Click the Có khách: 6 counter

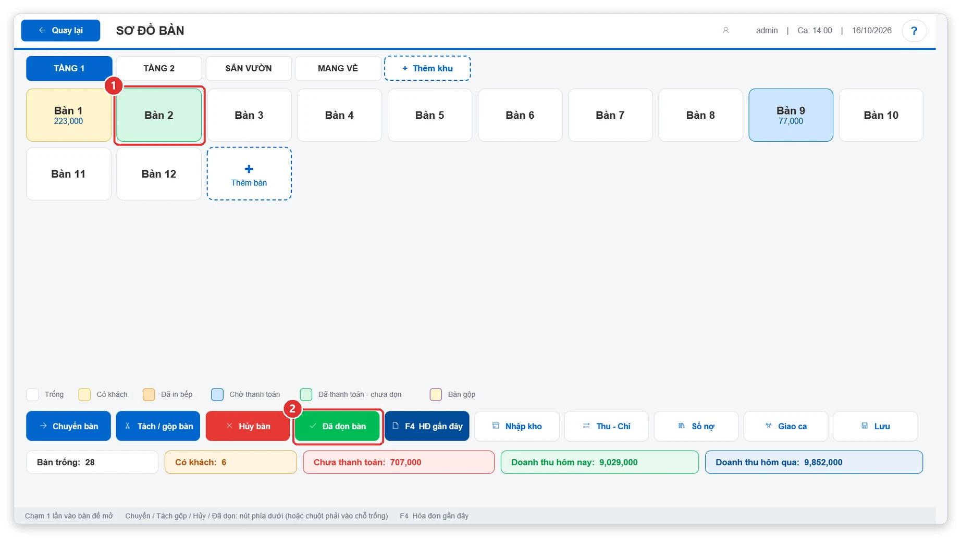click(231, 462)
